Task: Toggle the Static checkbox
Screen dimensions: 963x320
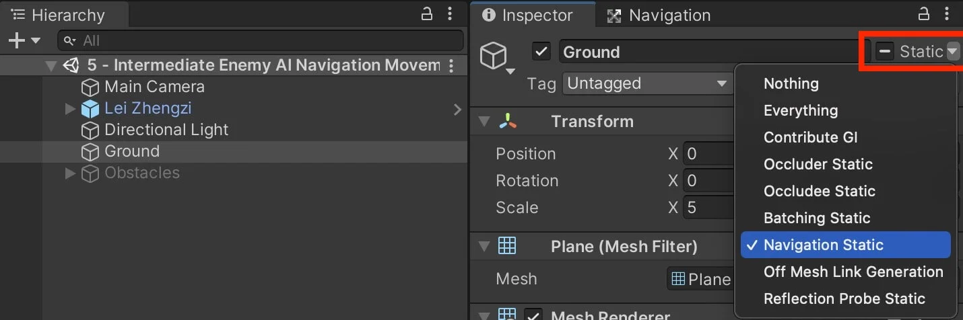Action: click(885, 51)
